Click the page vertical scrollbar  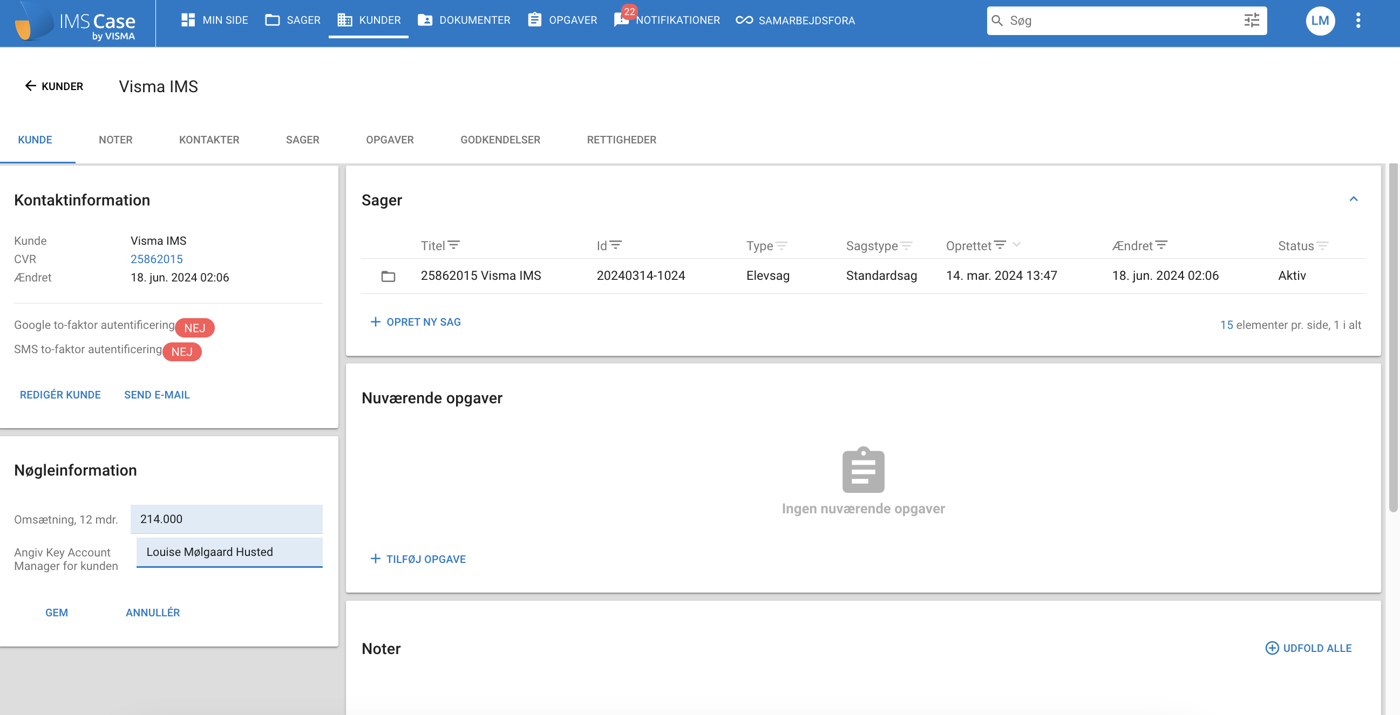pos(1393,336)
